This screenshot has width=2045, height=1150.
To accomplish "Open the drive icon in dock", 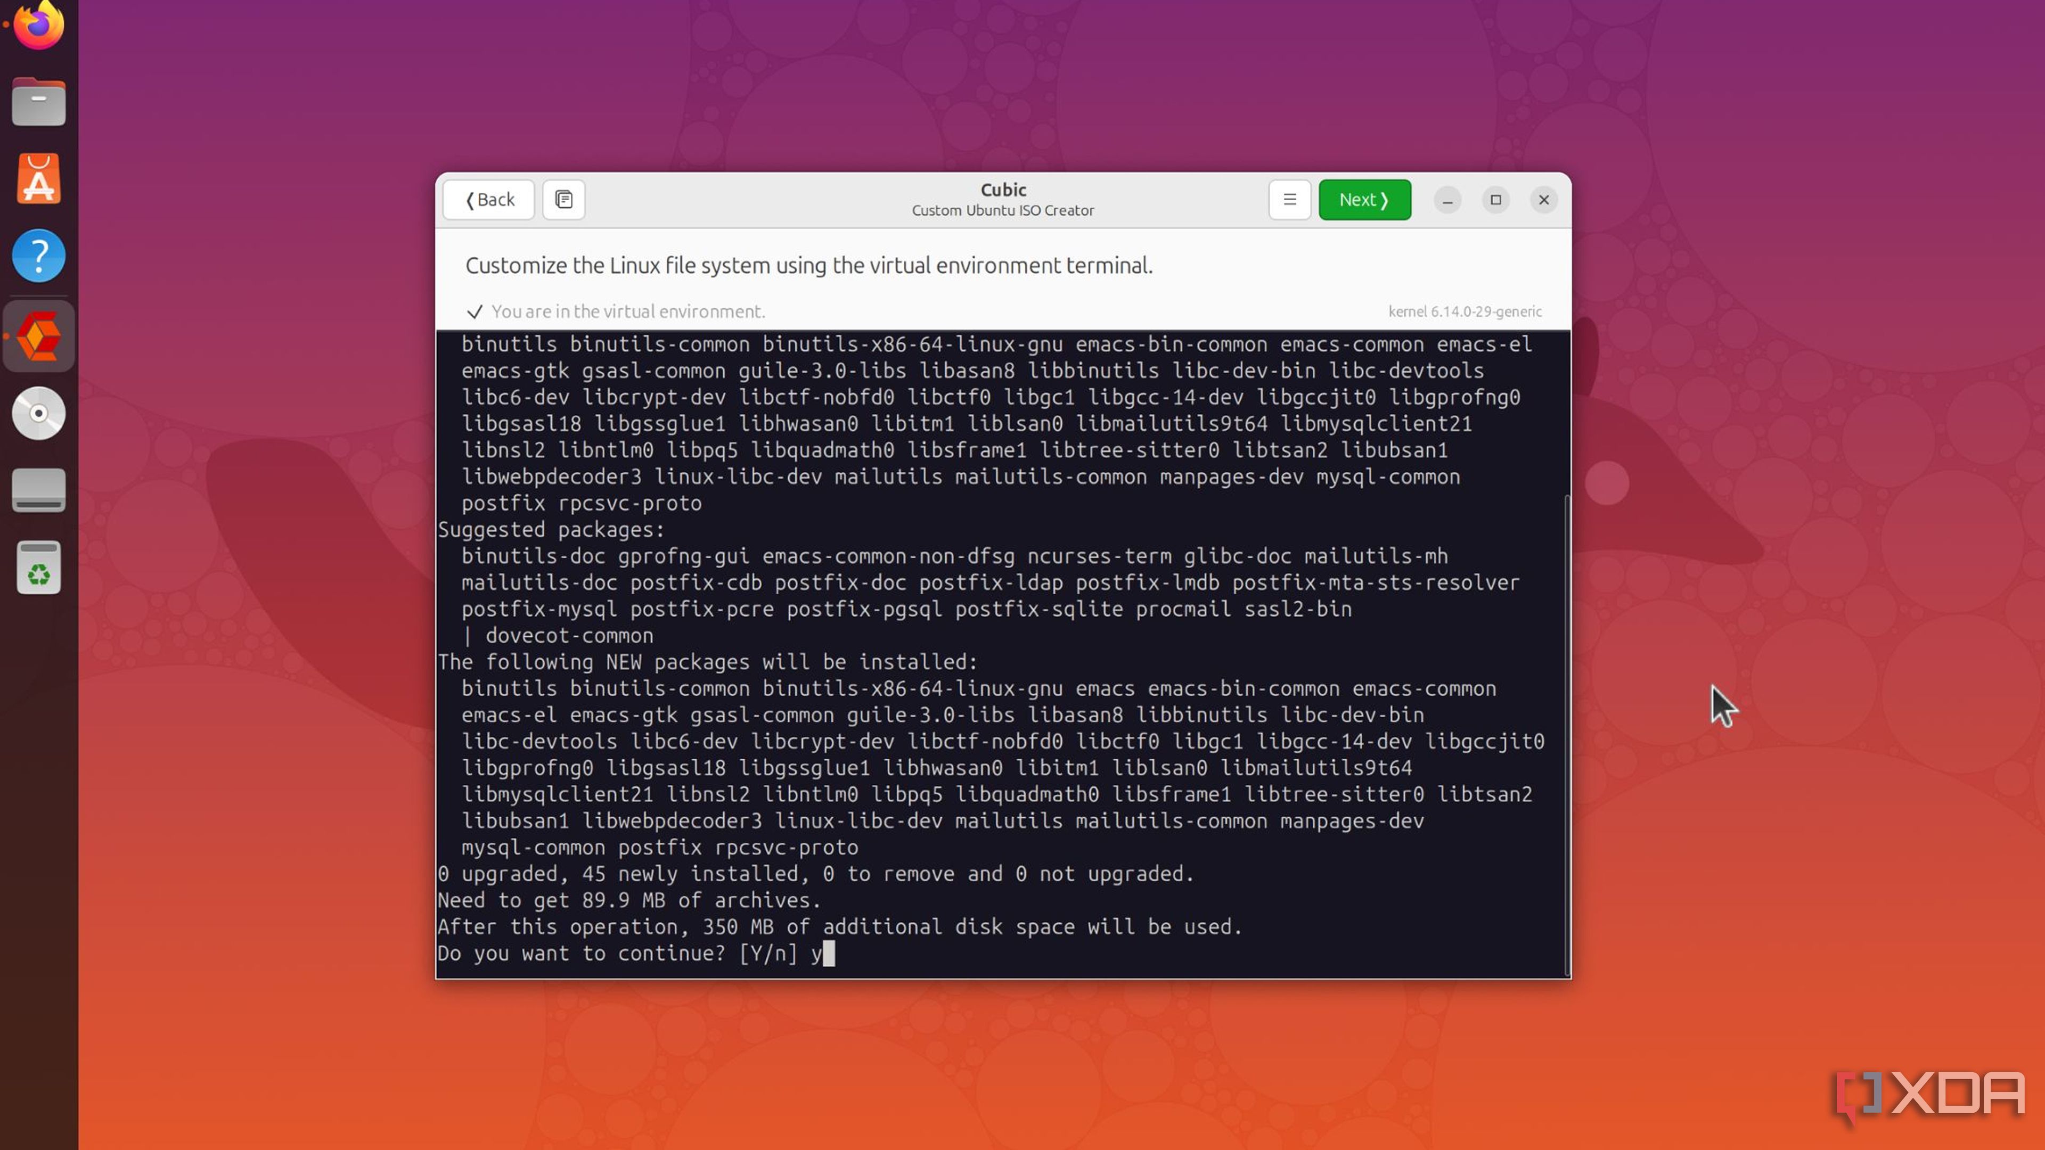I will (x=38, y=490).
